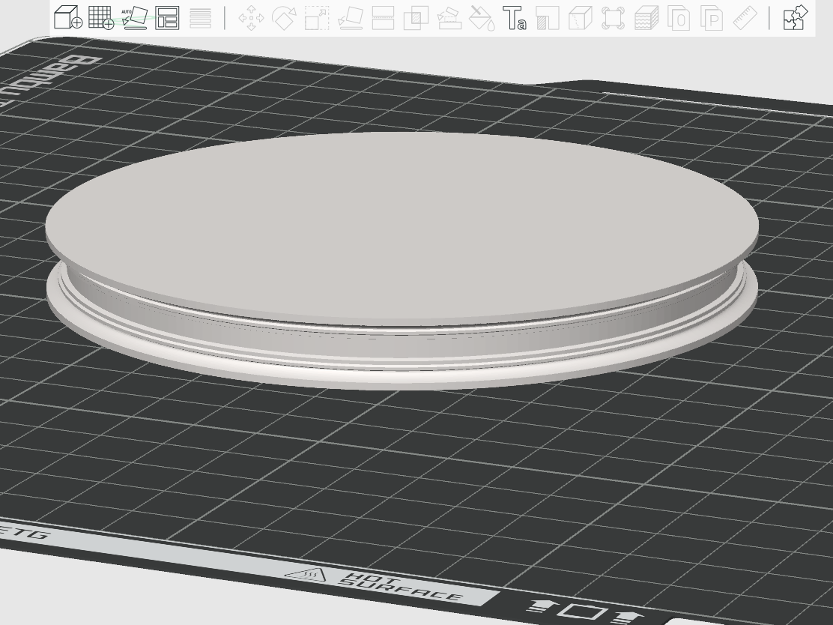Select the Cut tool
Image resolution: width=833 pixels, height=625 pixels.
[383, 17]
